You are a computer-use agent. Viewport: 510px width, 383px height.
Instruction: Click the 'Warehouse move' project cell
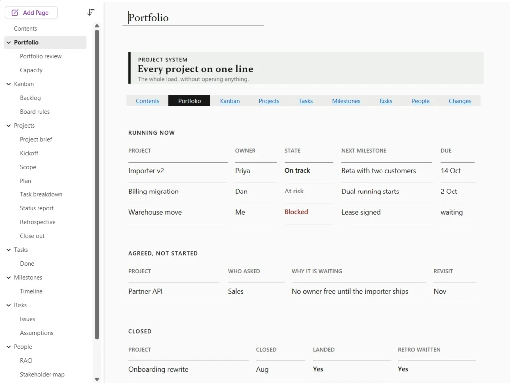(155, 212)
